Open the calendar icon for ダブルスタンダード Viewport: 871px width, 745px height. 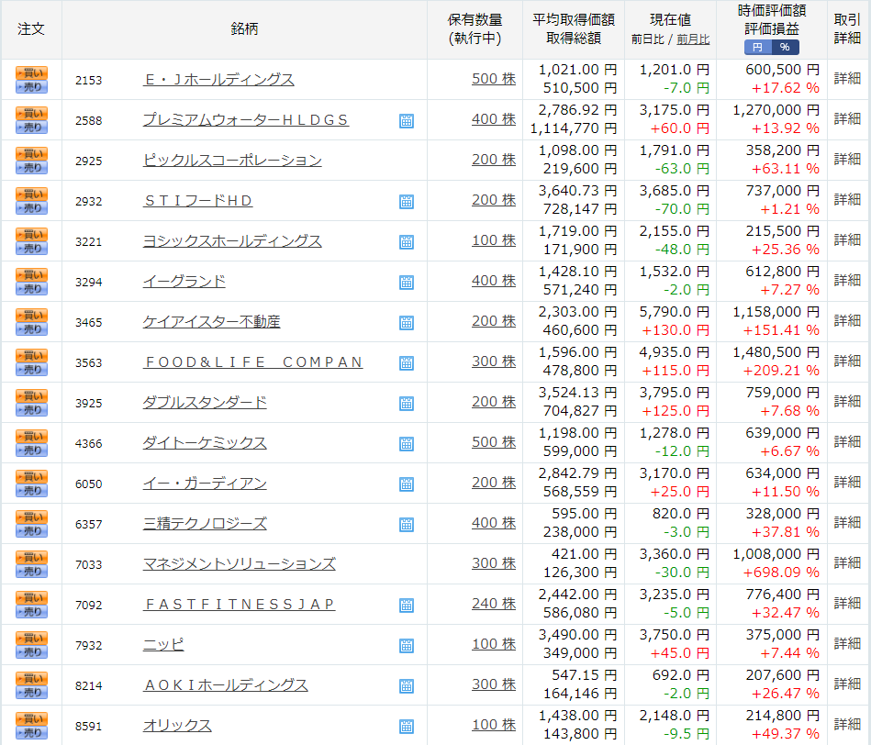(x=407, y=402)
